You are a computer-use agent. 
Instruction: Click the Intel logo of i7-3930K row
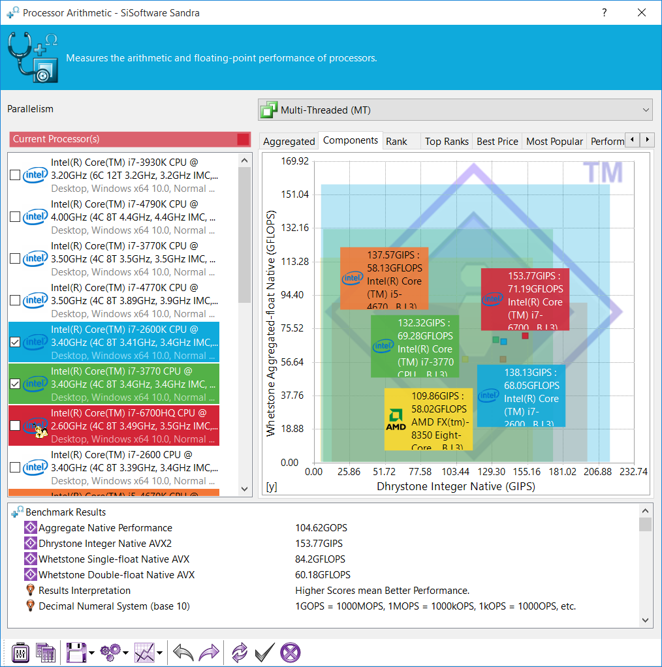35,175
